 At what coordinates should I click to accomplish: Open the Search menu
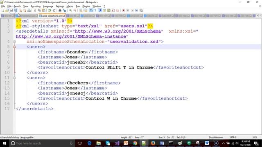click(x=17, y=7)
